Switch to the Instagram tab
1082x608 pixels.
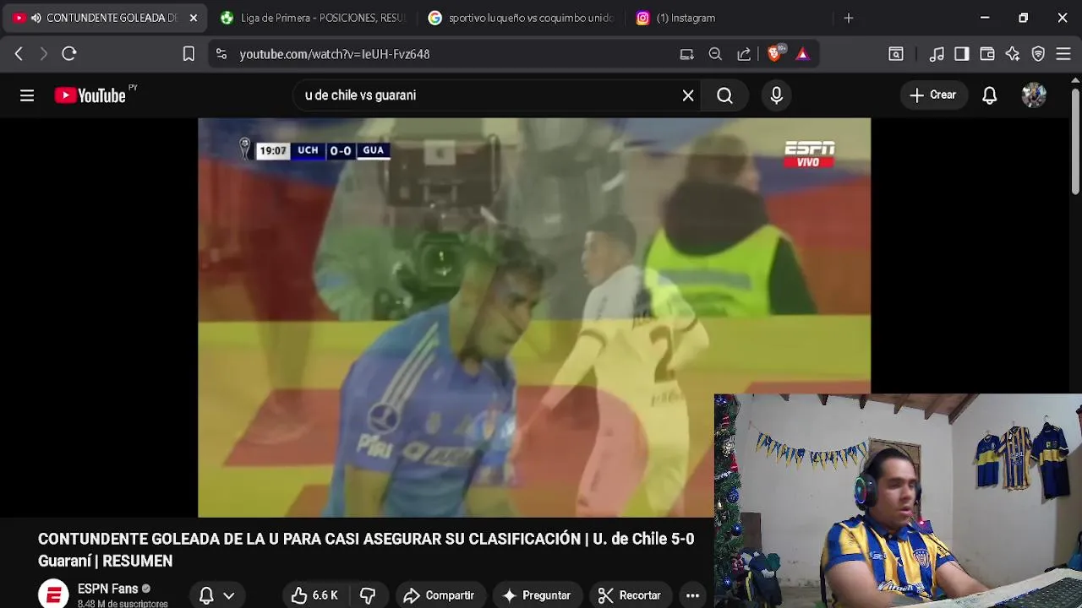[727, 18]
